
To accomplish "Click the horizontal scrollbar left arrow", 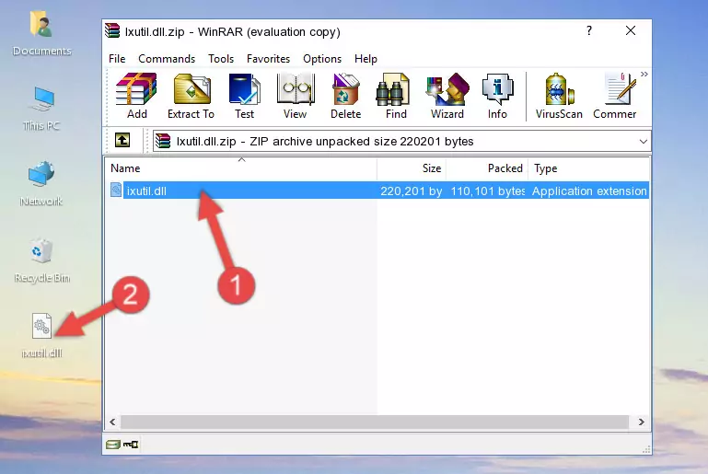I will pos(113,422).
